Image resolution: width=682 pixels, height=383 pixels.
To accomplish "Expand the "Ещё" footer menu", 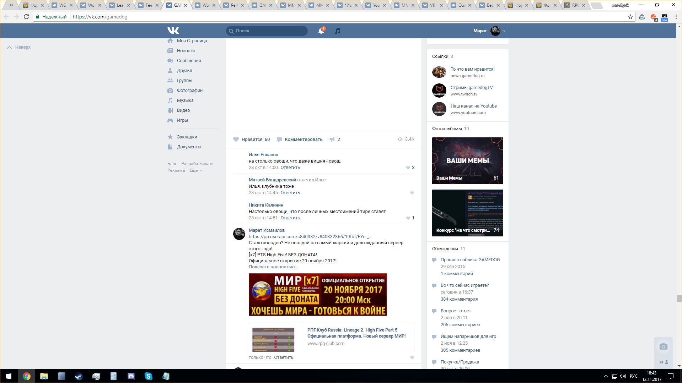I will (x=195, y=170).
